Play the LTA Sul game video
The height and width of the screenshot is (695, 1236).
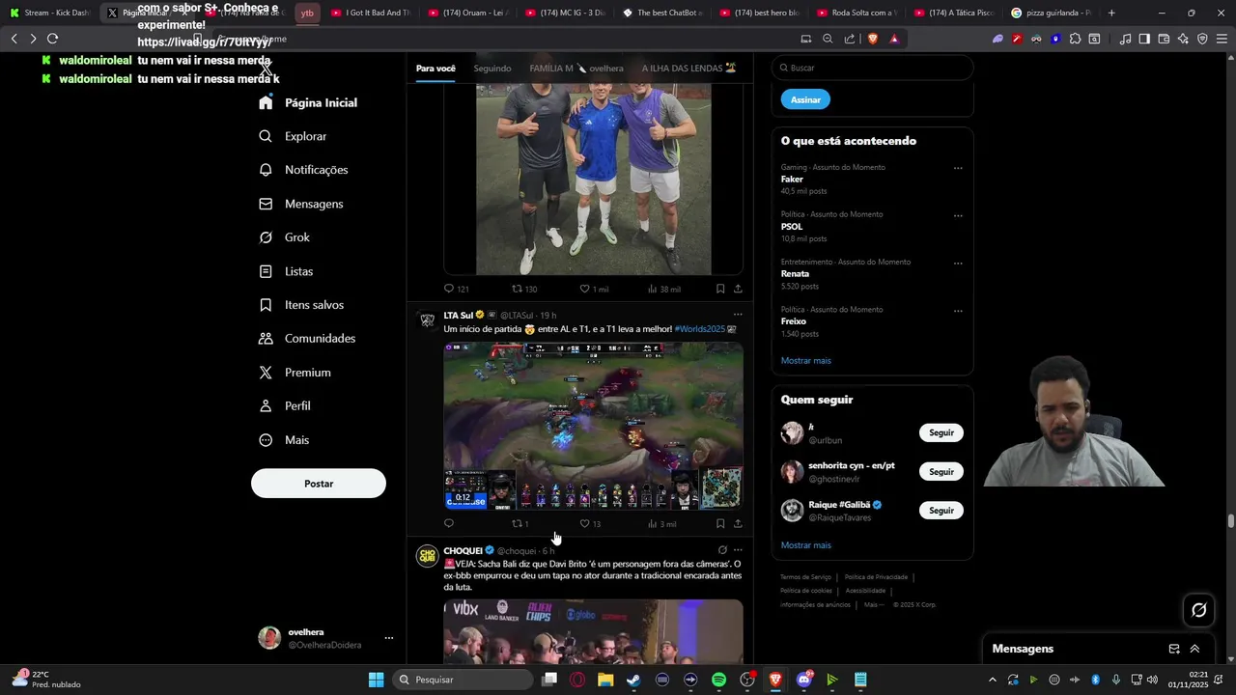[x=593, y=426]
